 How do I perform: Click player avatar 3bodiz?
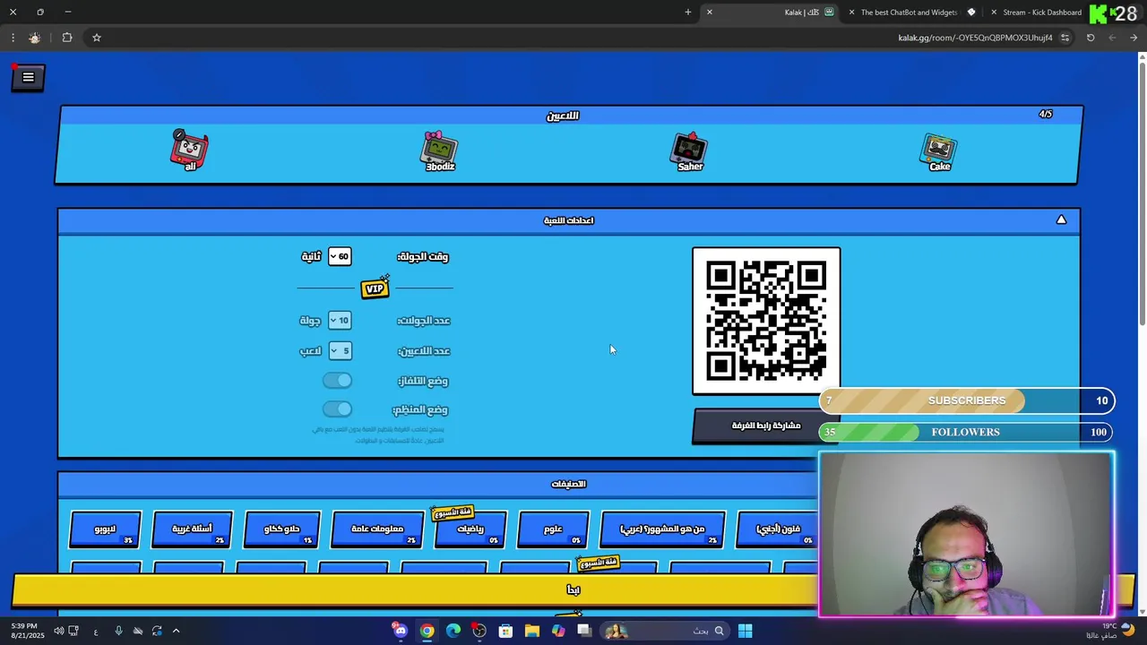point(439,150)
